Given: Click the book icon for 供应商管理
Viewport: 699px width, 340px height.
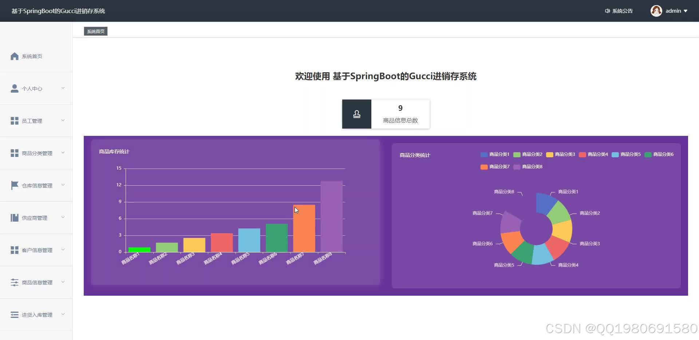Looking at the screenshot, I should 15,218.
